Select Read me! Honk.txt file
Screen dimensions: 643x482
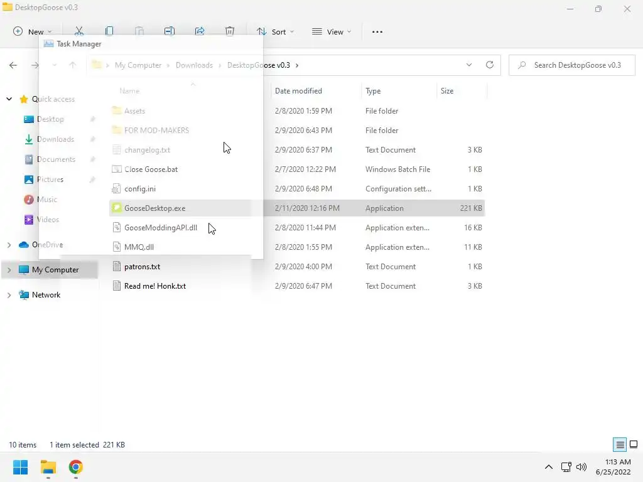click(x=154, y=286)
